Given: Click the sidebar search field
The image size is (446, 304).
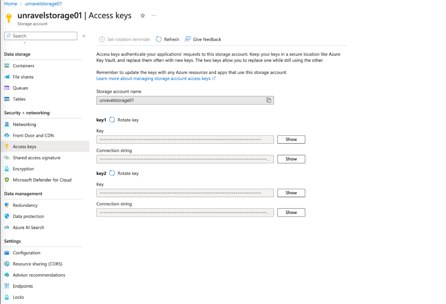Looking at the screenshot, I should click(40, 36).
